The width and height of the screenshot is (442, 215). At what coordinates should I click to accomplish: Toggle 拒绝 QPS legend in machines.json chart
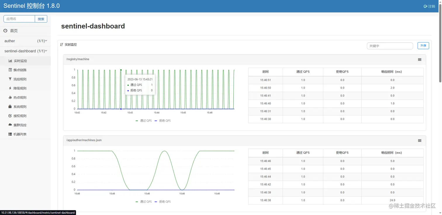click(x=163, y=202)
